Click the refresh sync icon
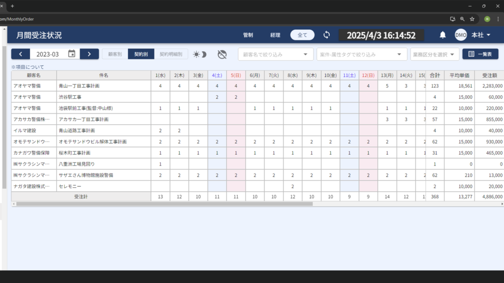Screen dimensions: 504x283 327,35
